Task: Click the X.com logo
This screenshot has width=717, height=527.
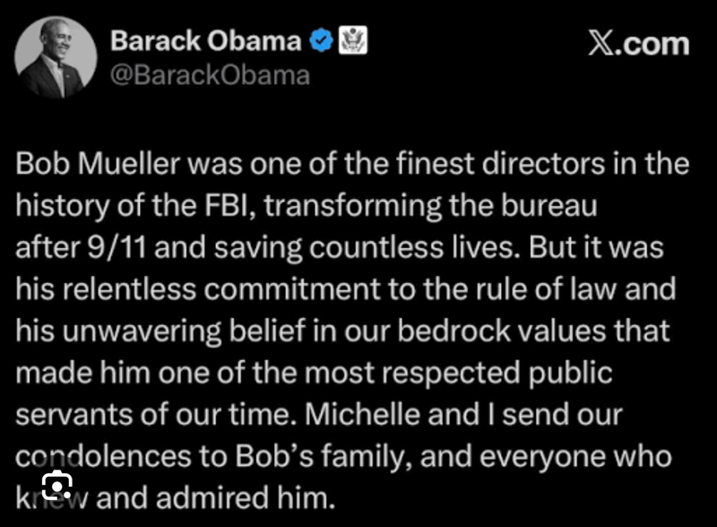Action: 638,43
